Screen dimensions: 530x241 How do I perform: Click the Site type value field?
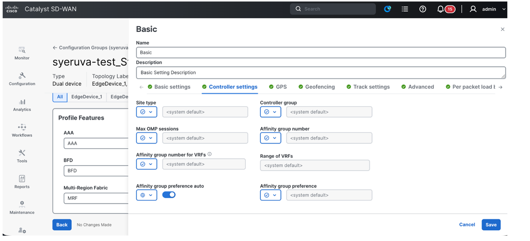[x=205, y=112]
